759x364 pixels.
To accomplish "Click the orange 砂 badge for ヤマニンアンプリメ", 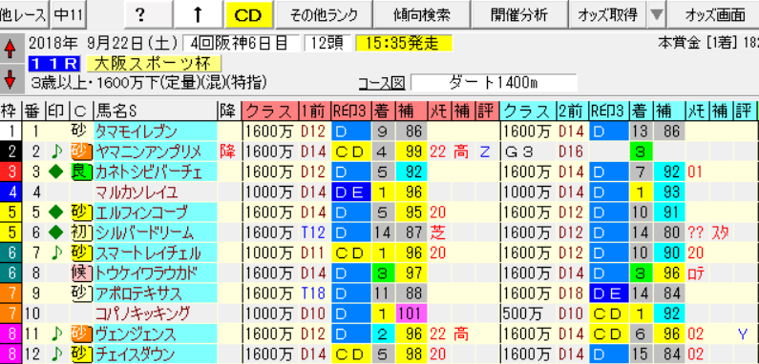I will tap(81, 152).
